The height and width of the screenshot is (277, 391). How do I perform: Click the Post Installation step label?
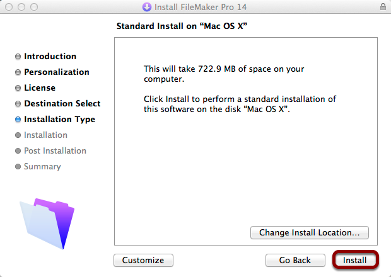pos(55,150)
